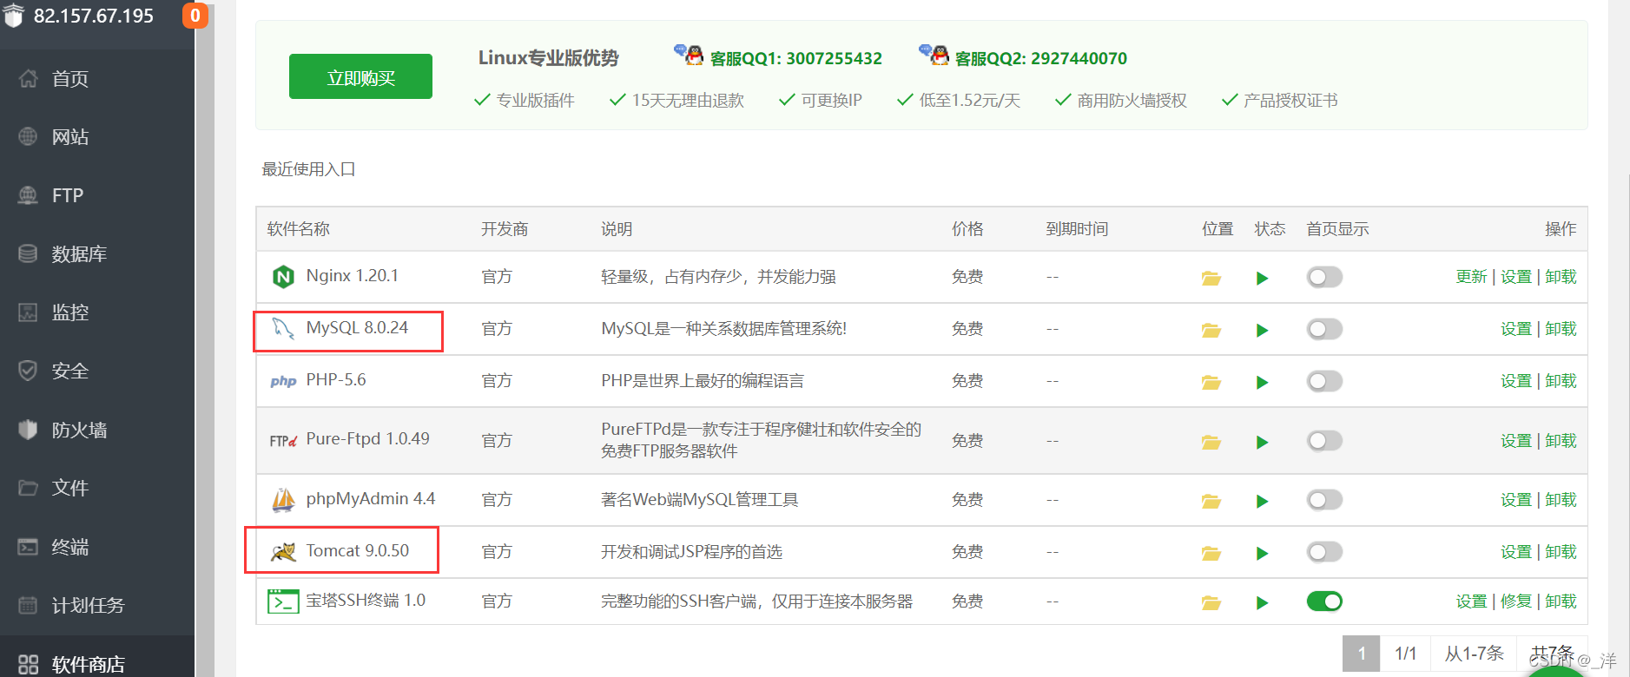Click the Tomcat status play icon

1262,553
